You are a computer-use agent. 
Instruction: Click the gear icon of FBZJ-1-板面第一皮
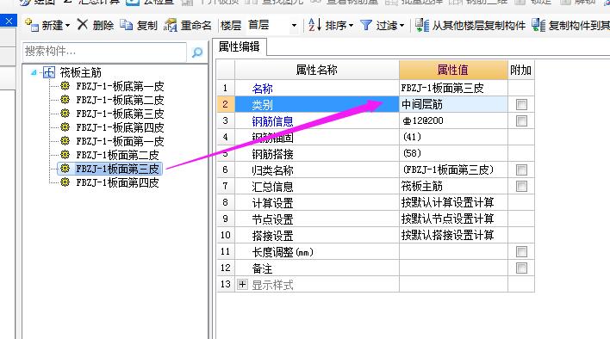pos(65,141)
